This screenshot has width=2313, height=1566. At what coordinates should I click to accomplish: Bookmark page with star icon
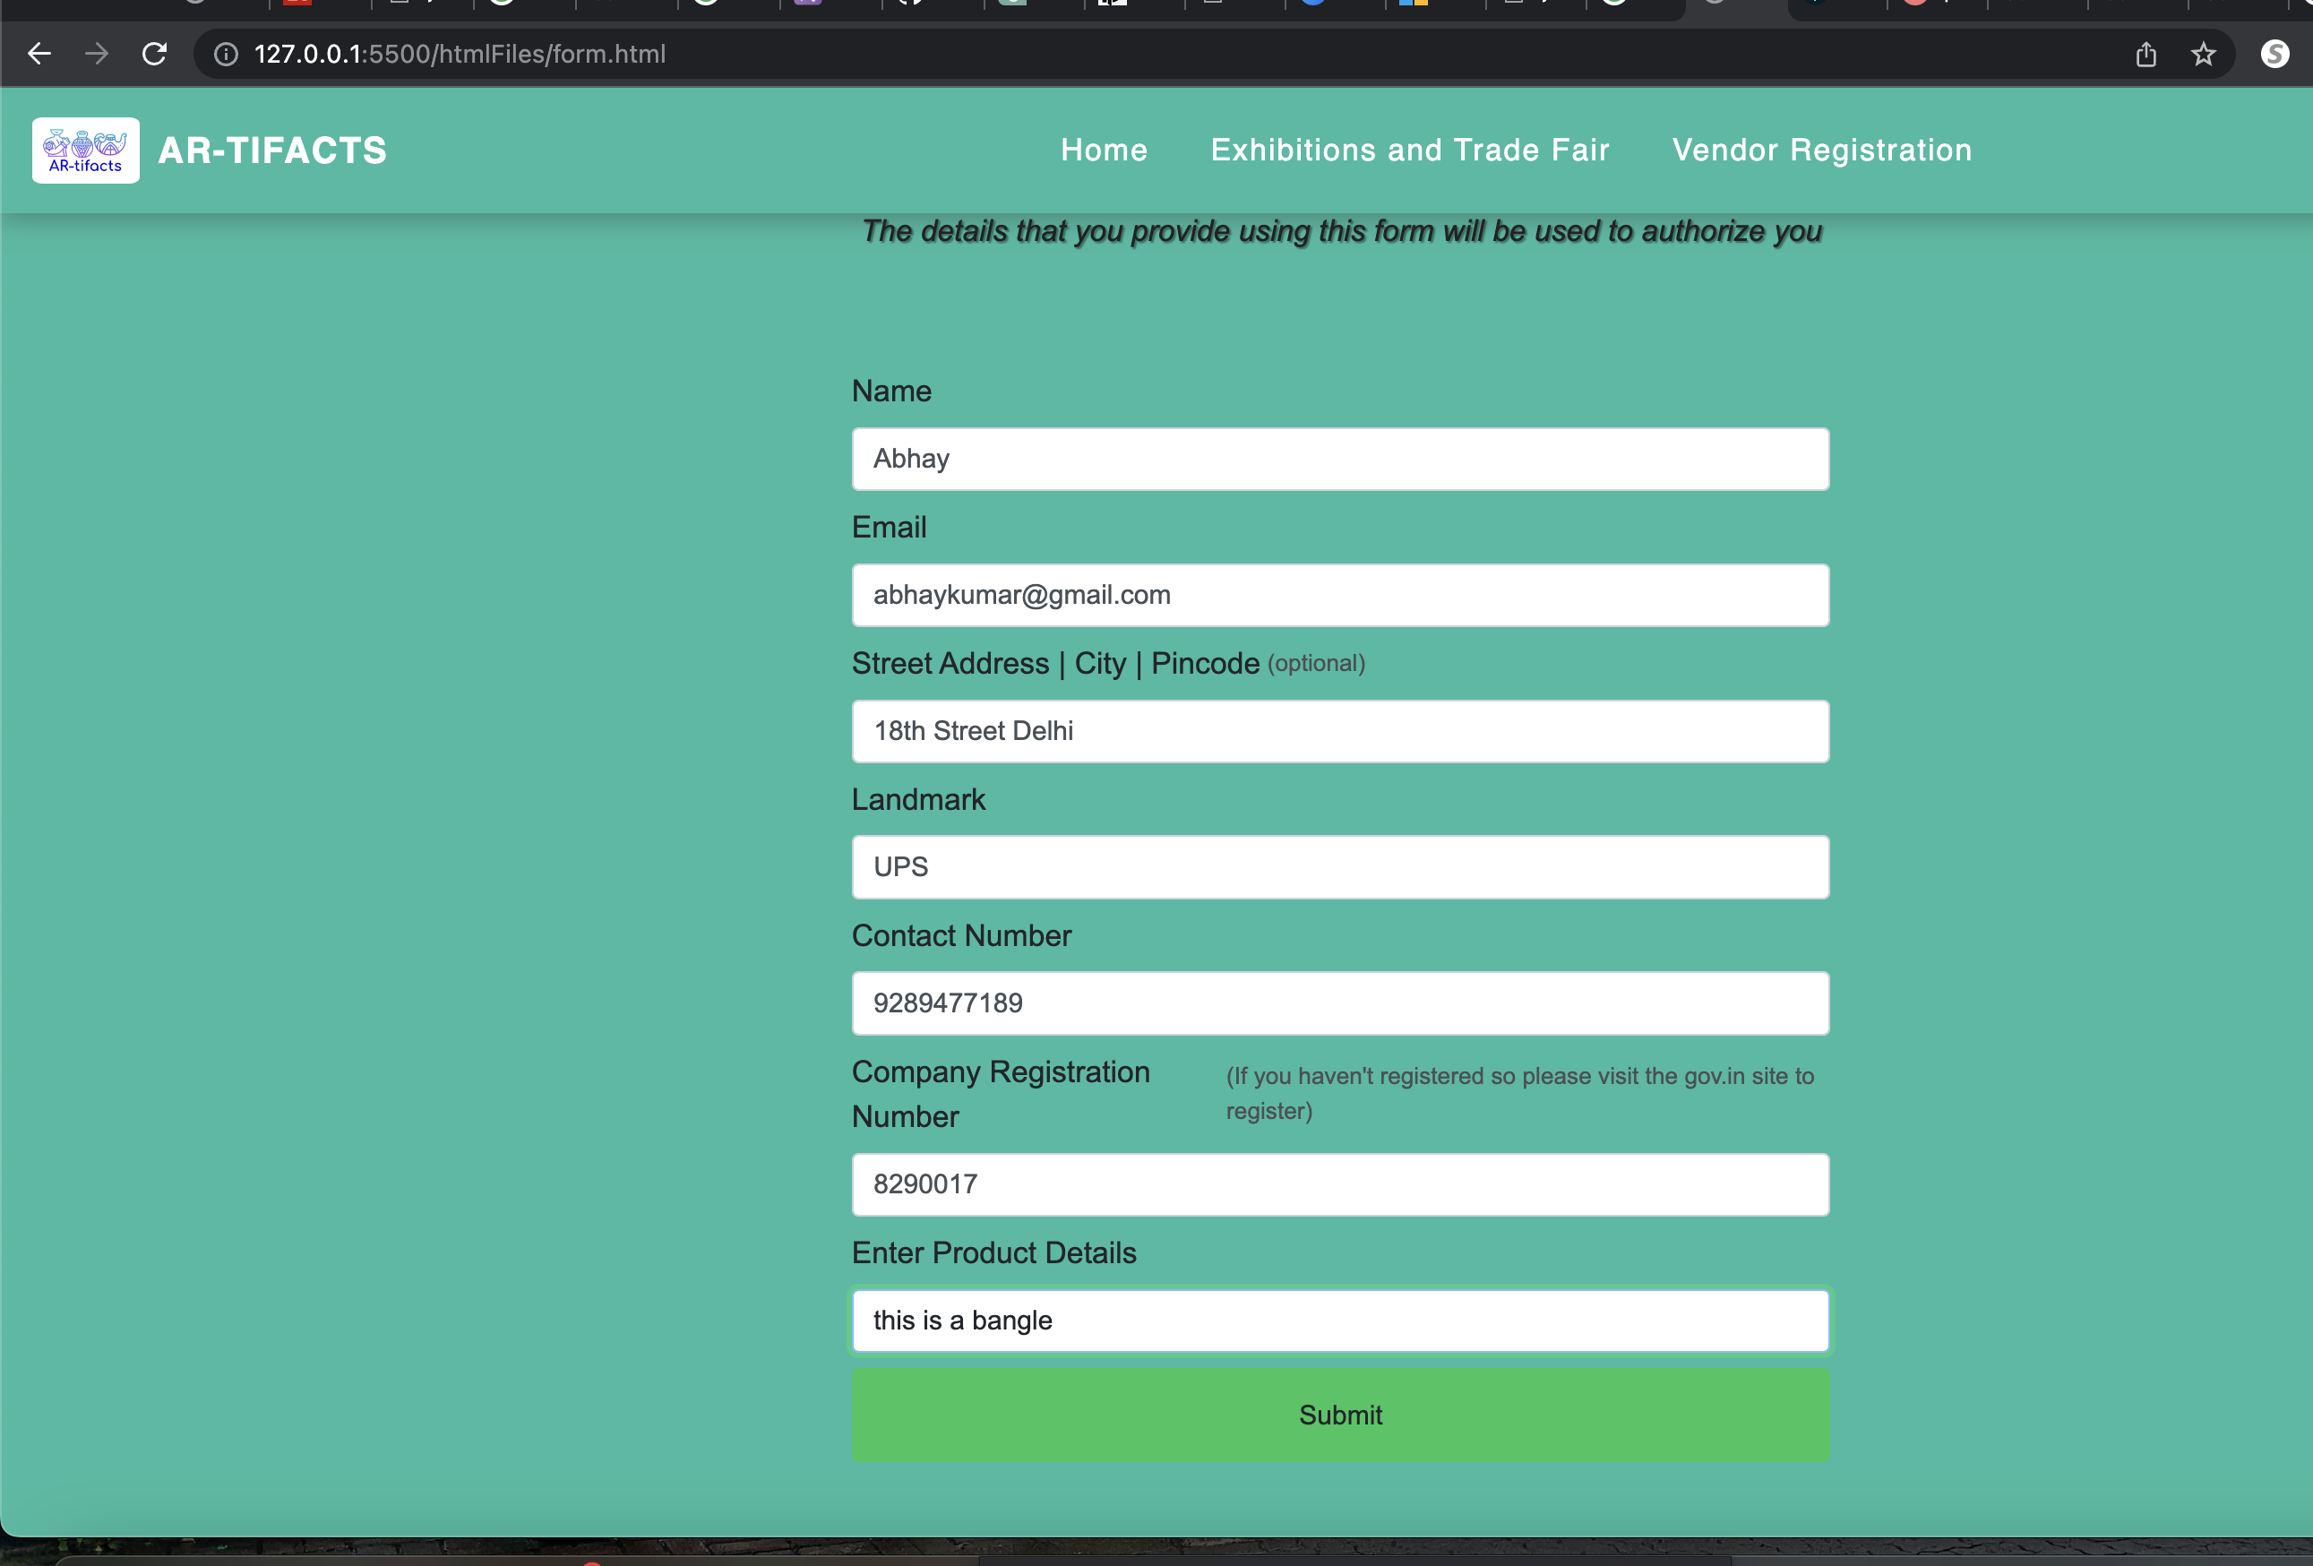[2204, 54]
